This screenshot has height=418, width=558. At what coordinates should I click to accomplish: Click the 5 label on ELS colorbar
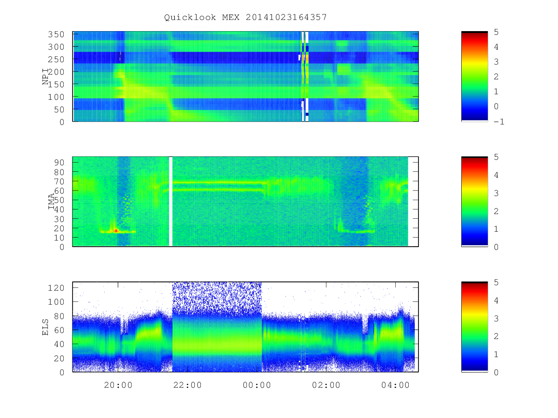[x=496, y=282]
